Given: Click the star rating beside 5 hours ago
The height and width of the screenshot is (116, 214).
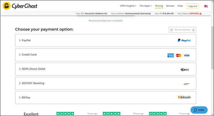Looking at the screenshot, I should pos(111,113).
